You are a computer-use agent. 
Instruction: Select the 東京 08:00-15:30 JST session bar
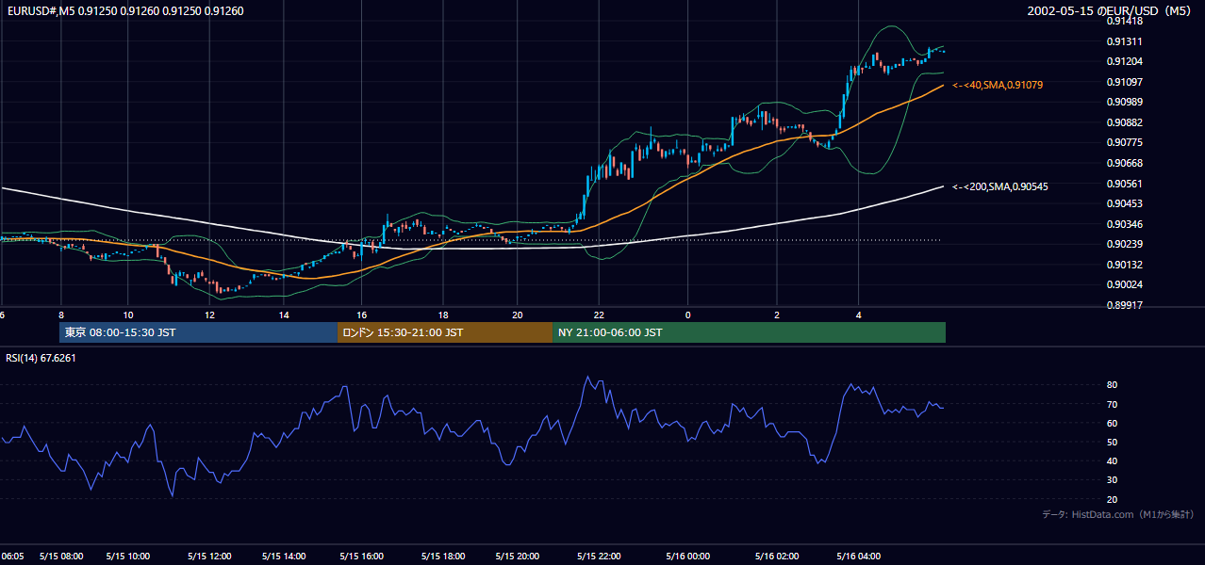(x=198, y=332)
